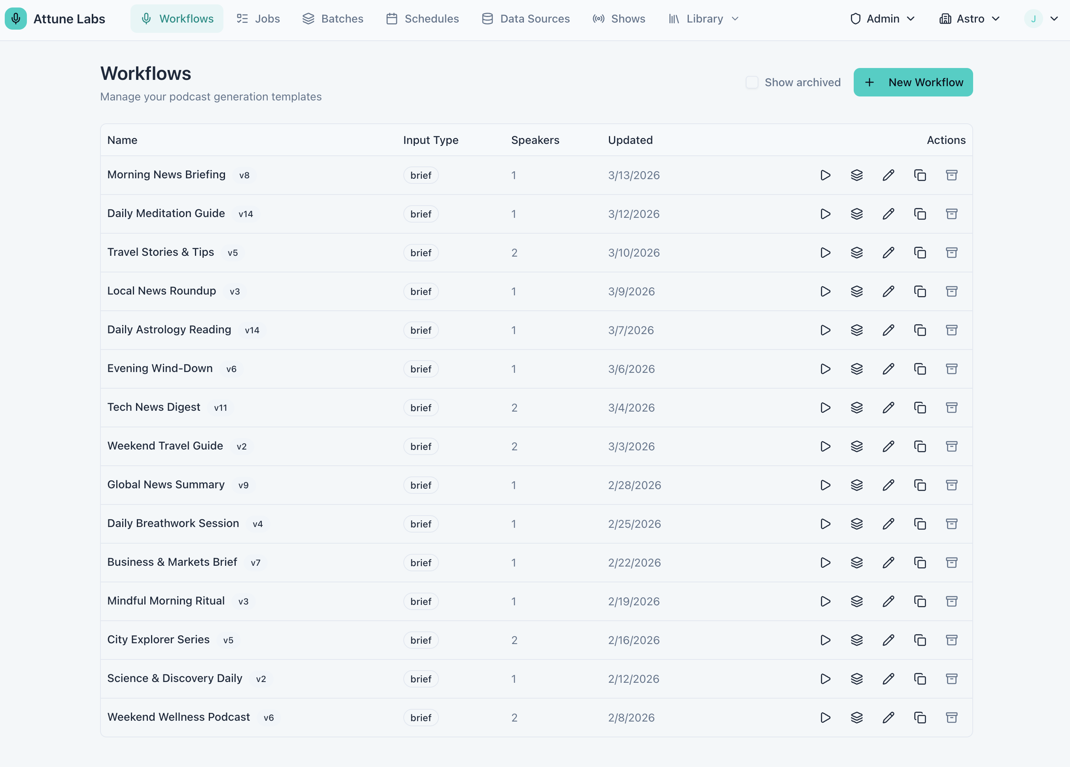The image size is (1070, 767).
Task: Click the Attune Labs microphone logo
Action: [x=15, y=19]
